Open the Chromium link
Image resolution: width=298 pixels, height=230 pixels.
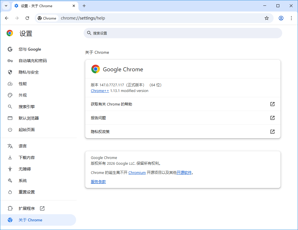(x=137, y=173)
